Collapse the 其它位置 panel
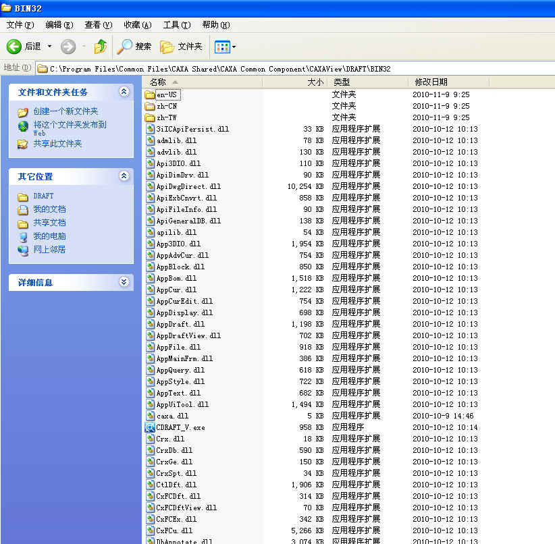555x544 pixels. 124,176
